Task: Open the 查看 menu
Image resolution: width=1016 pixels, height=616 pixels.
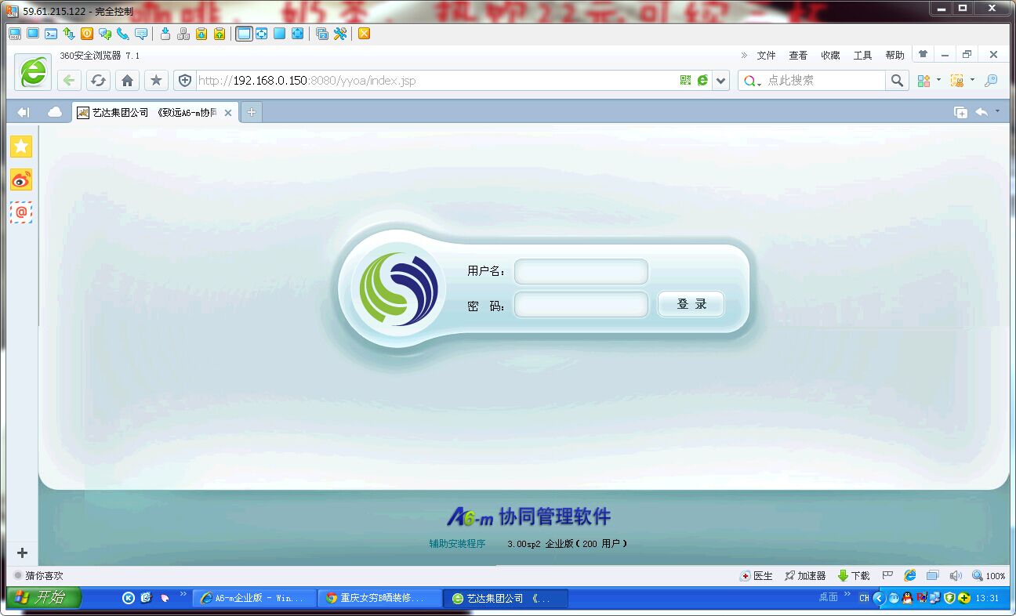Action: point(798,55)
